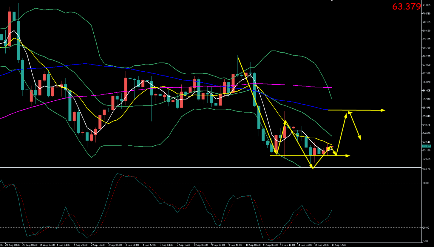
Task: Click the yellow down arrow after the projected peak
Action: 355,126
